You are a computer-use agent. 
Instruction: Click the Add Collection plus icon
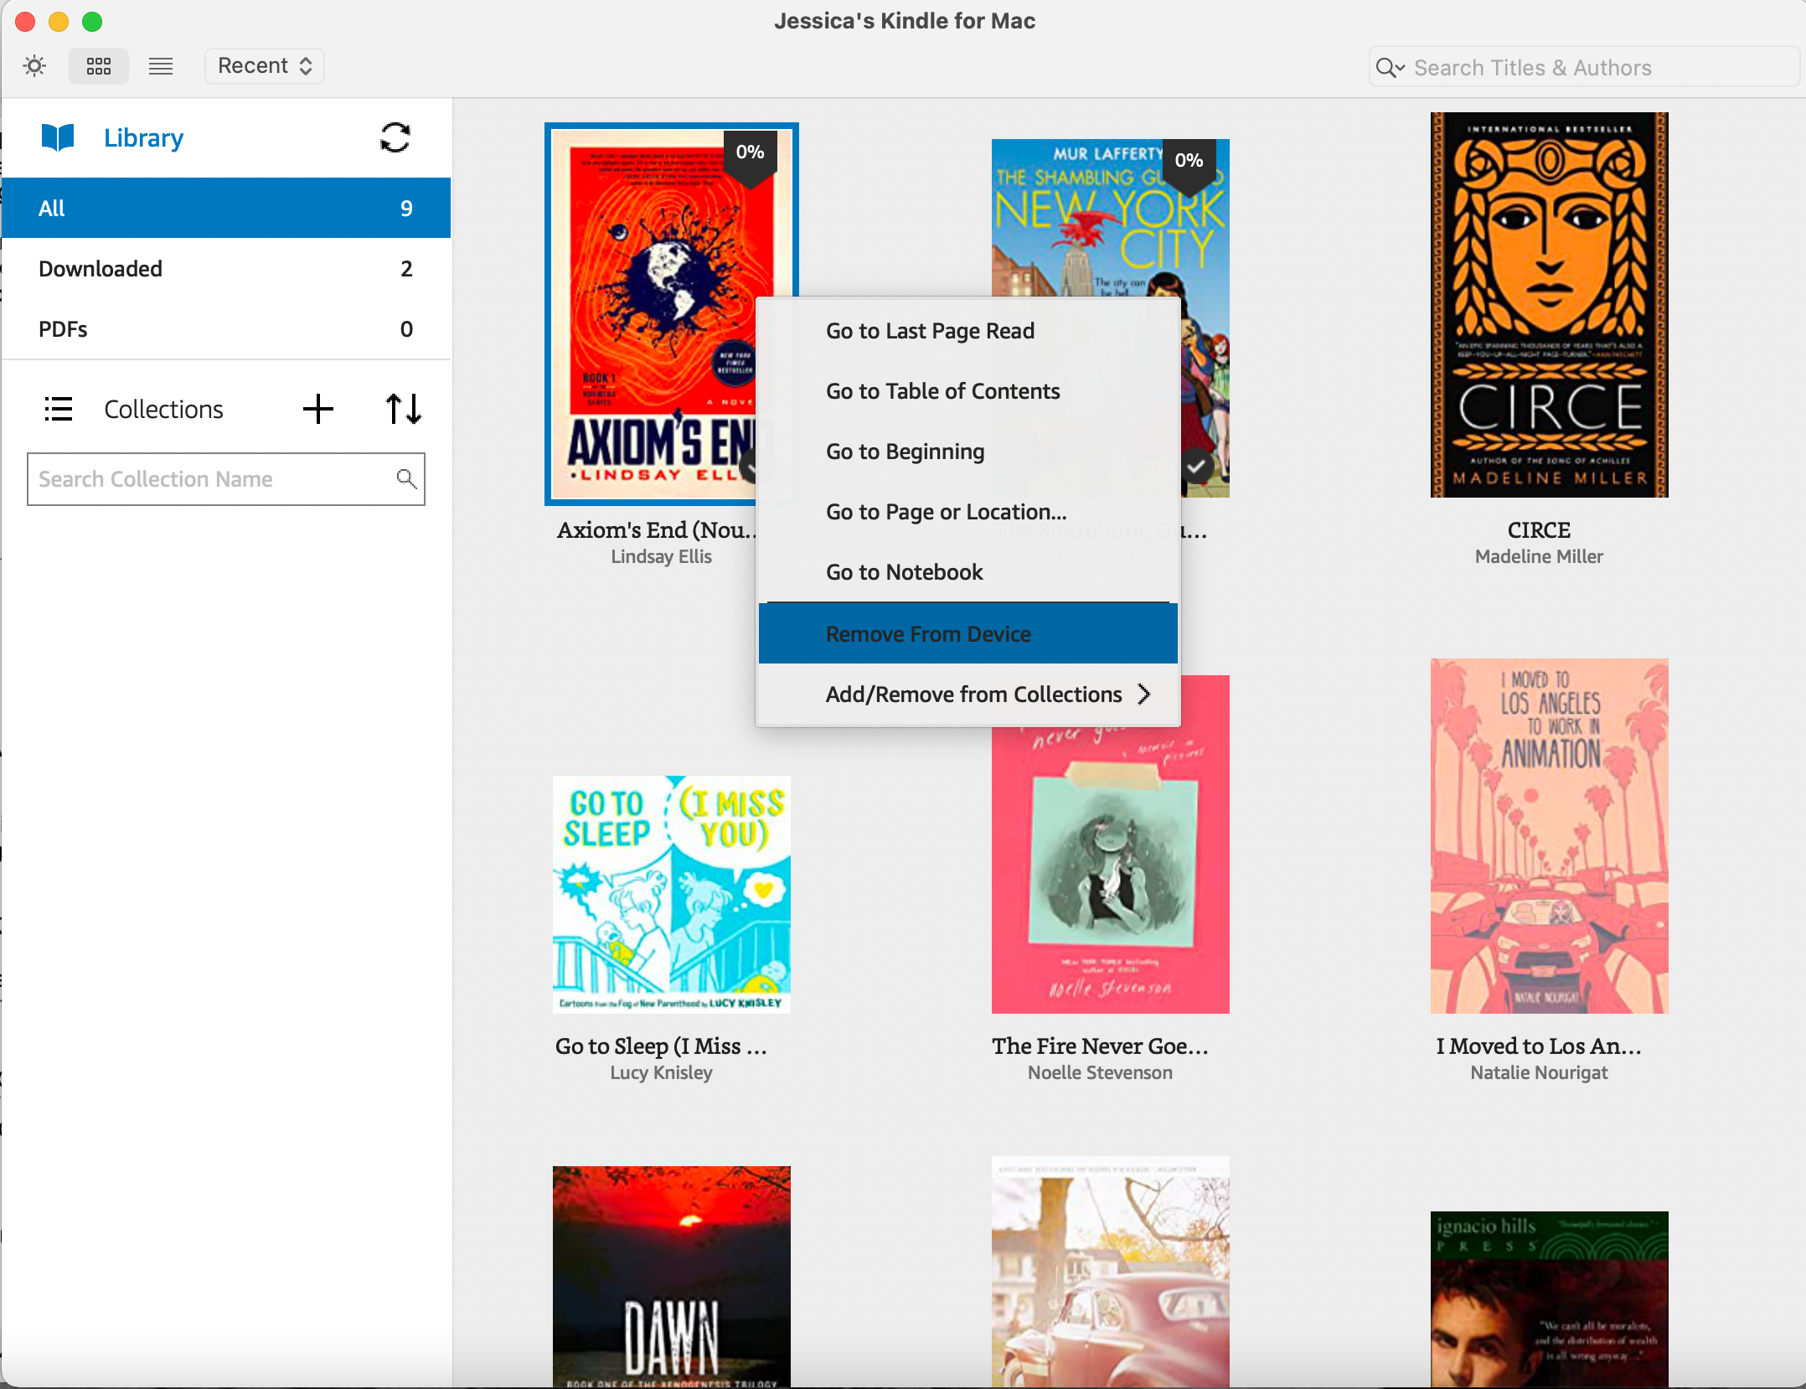pyautogui.click(x=318, y=409)
